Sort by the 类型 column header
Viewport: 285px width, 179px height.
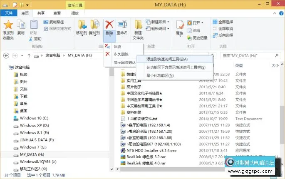pos(239,65)
